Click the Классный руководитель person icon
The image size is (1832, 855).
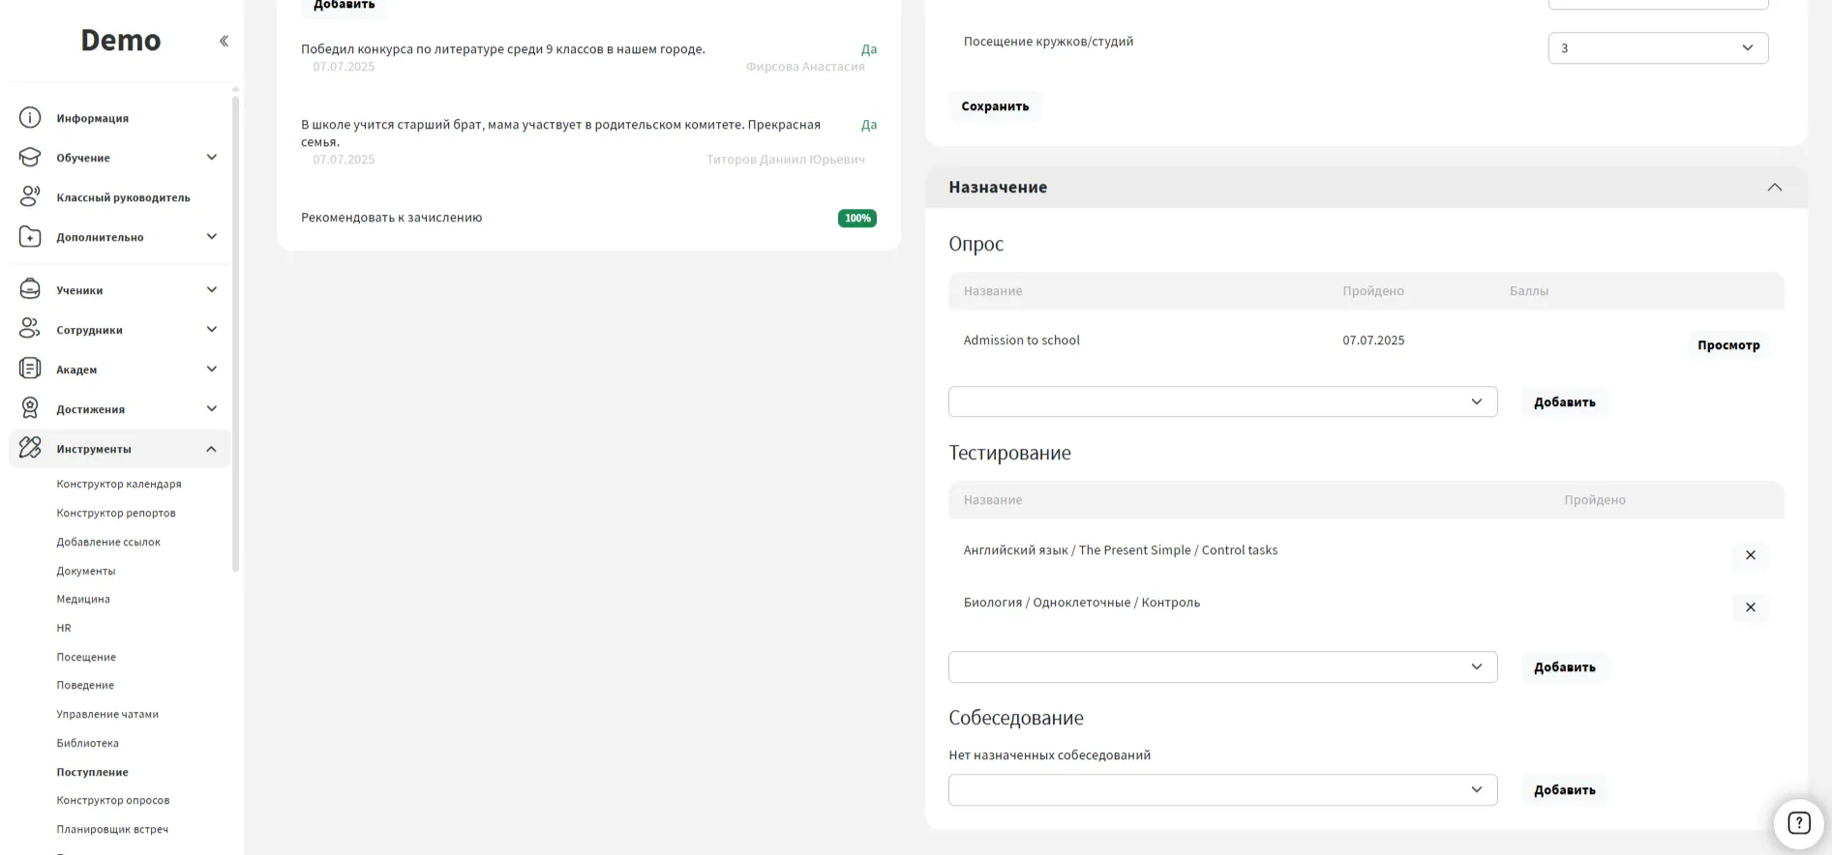30,197
